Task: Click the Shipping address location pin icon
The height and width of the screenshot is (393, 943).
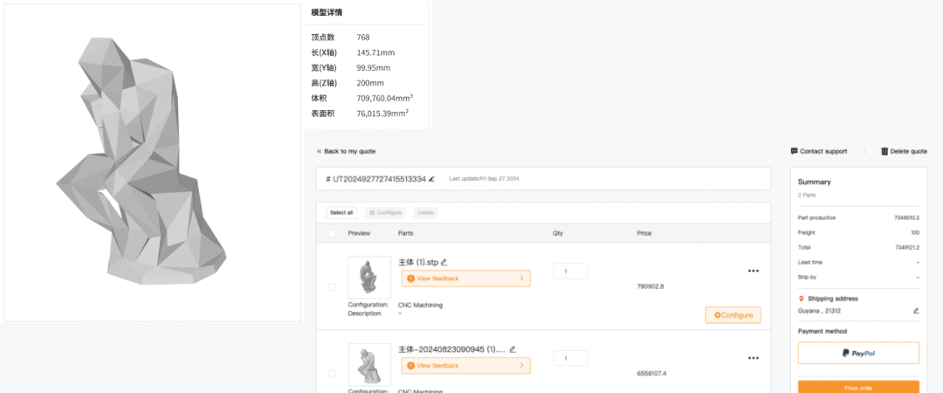Action: 801,299
